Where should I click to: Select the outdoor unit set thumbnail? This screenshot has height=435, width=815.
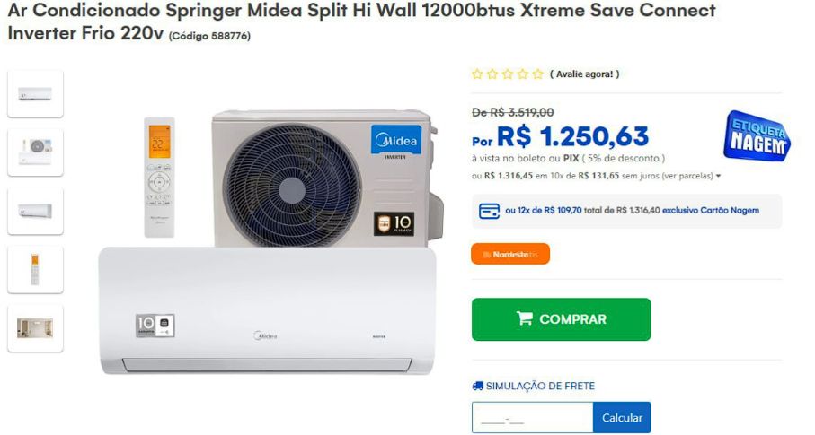pyautogui.click(x=35, y=152)
